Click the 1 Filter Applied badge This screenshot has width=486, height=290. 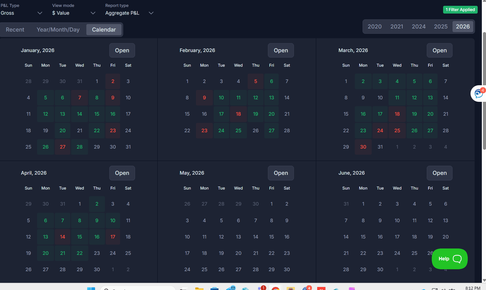click(460, 10)
